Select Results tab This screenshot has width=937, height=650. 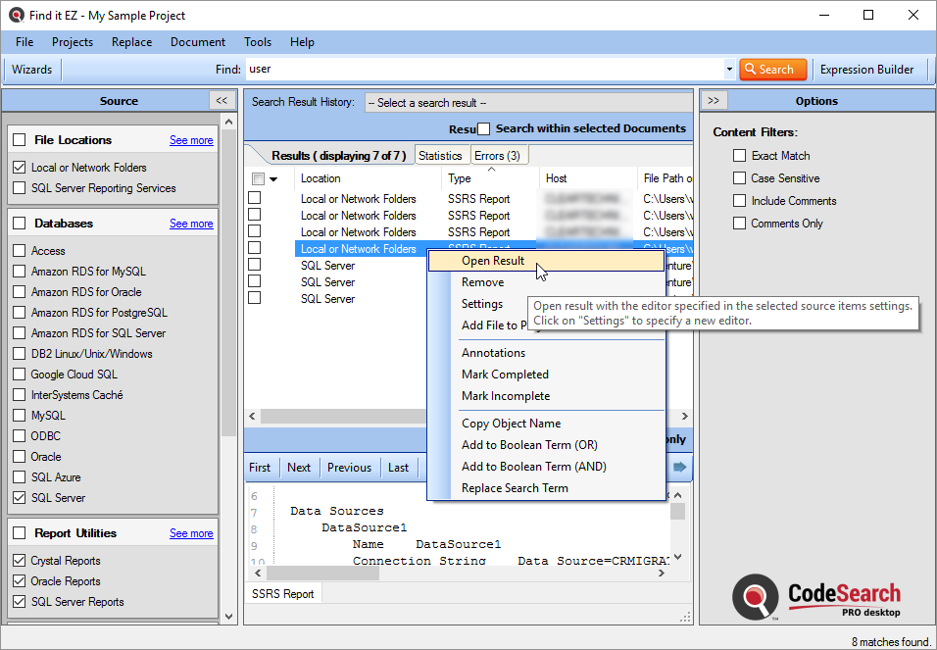point(338,156)
